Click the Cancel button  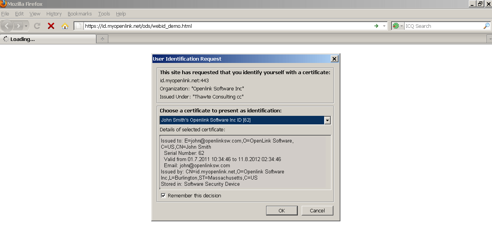[317, 210]
